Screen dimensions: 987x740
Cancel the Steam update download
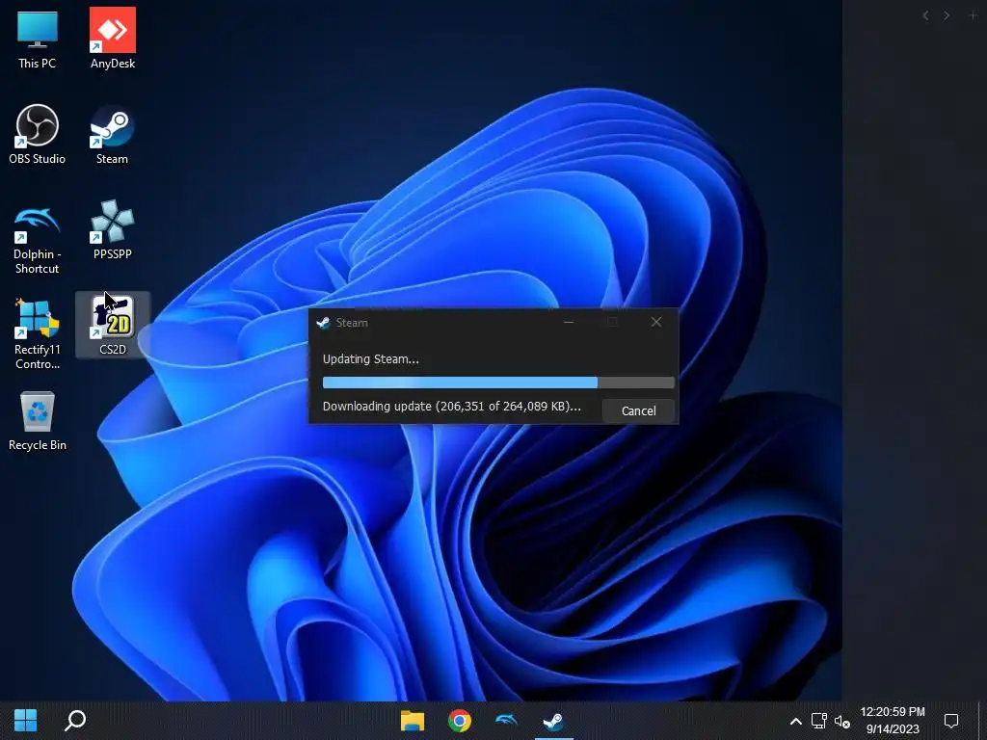click(638, 410)
